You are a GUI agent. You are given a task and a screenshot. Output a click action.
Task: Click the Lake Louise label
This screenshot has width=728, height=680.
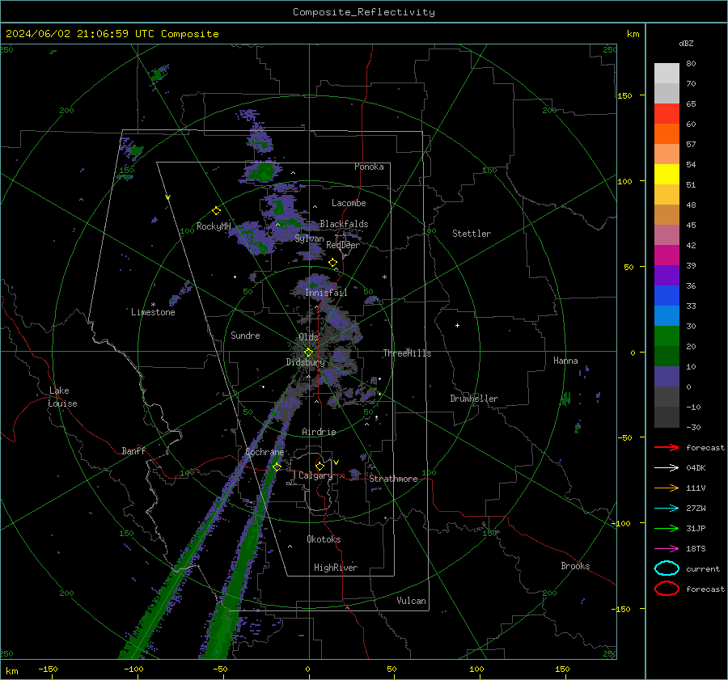click(62, 397)
